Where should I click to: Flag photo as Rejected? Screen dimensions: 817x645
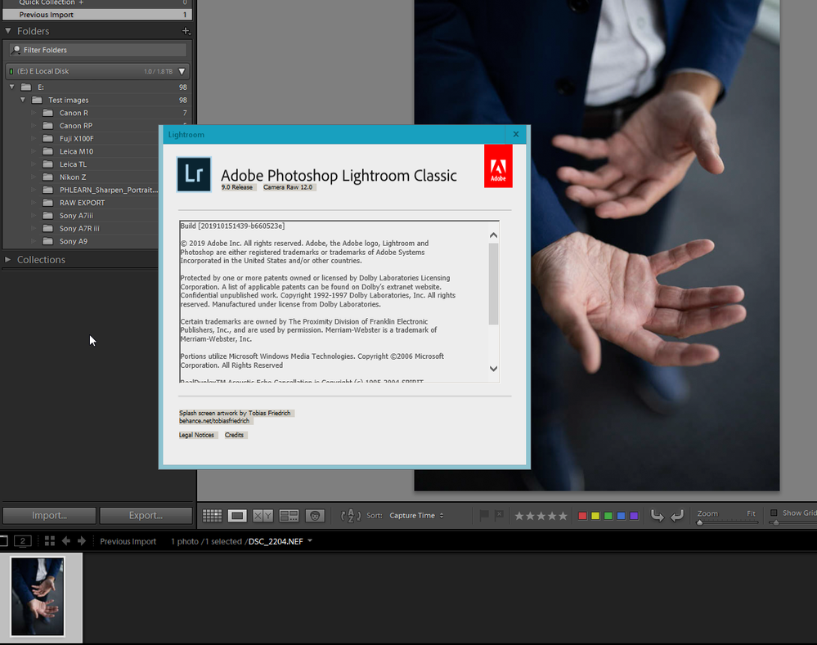tap(499, 515)
